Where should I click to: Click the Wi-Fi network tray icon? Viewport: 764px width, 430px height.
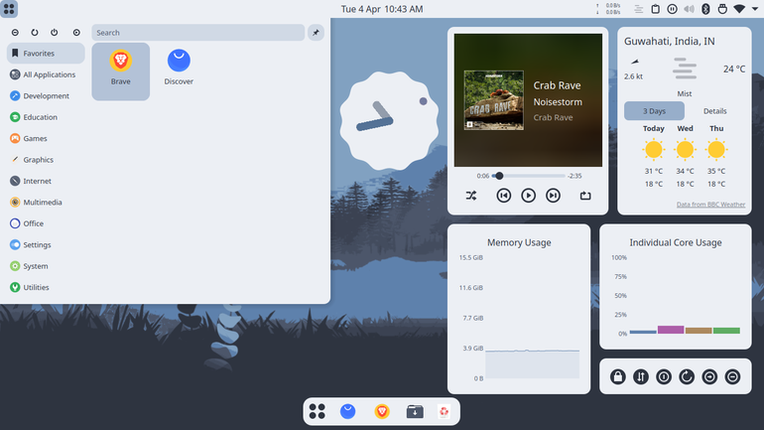pos(739,9)
